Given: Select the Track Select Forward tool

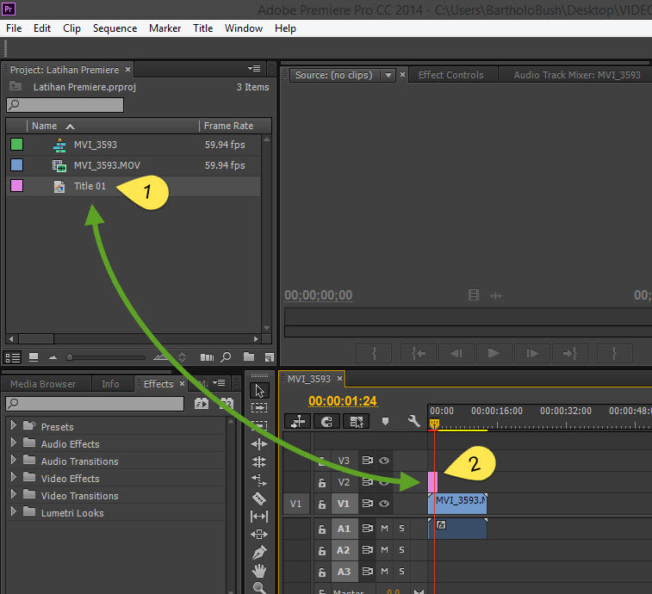Looking at the screenshot, I should pyautogui.click(x=259, y=408).
